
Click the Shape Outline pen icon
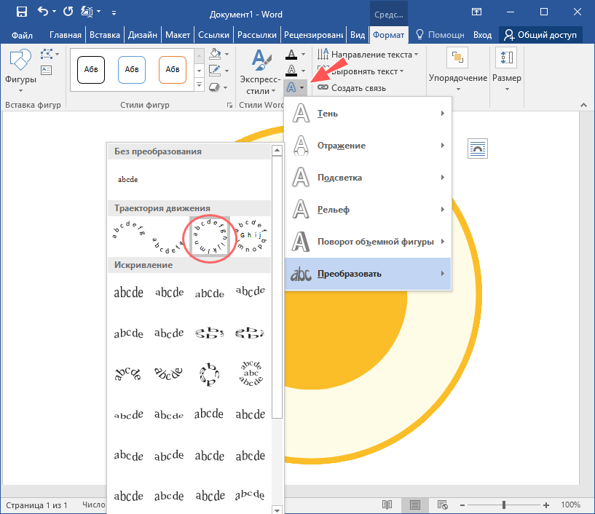tap(215, 70)
